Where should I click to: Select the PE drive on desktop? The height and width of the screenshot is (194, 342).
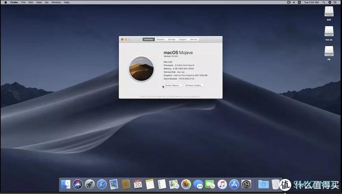point(329,53)
